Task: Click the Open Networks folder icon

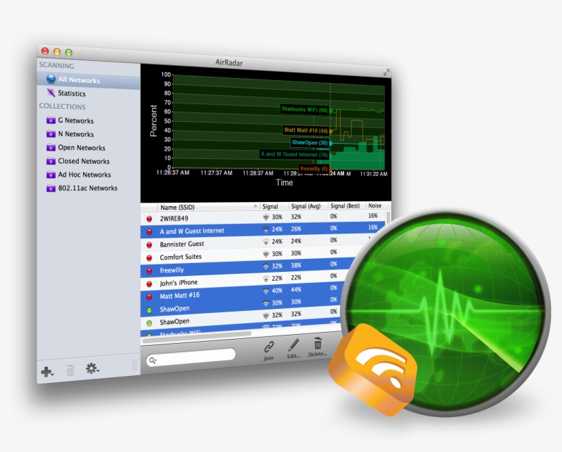Action: (x=51, y=147)
